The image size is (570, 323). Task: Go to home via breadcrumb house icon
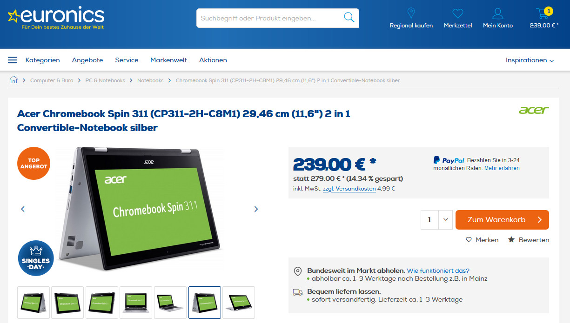tap(13, 80)
